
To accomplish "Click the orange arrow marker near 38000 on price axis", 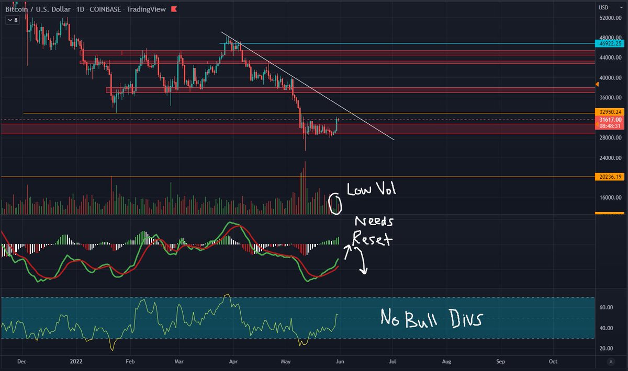I will tap(598, 84).
